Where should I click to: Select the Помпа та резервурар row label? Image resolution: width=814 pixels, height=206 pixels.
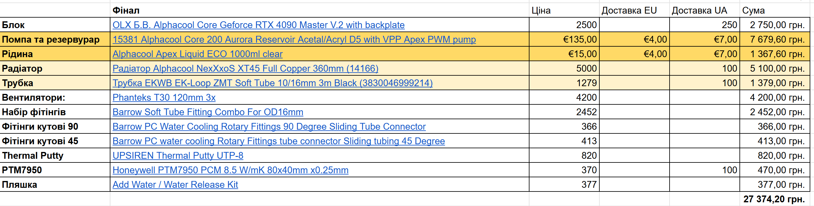point(55,40)
